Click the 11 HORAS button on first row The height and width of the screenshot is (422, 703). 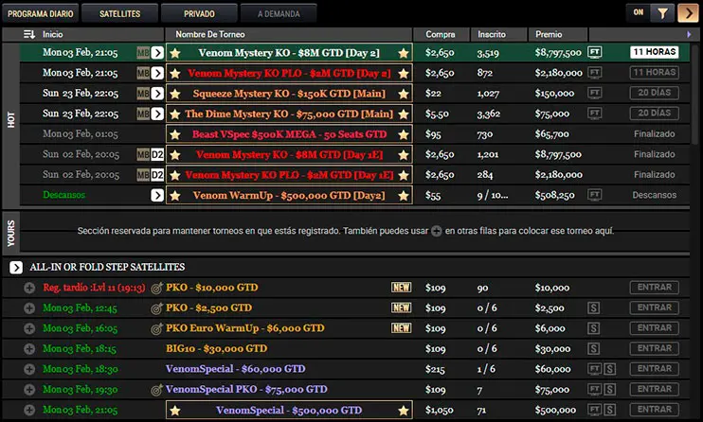click(x=654, y=52)
